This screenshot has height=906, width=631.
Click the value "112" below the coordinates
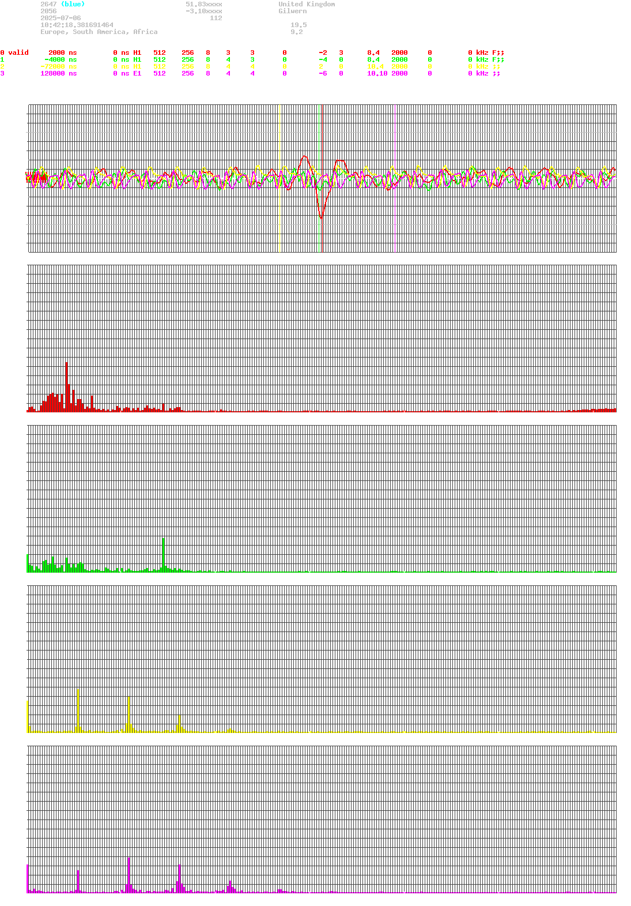coord(216,18)
